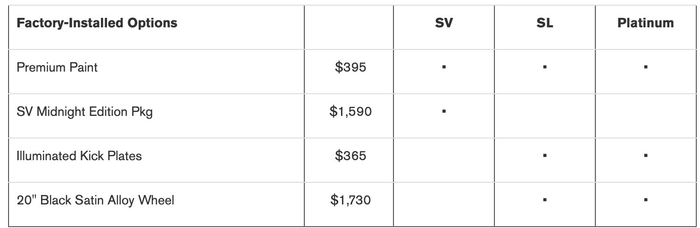Select the SL column header
The image size is (700, 228).
click(545, 23)
